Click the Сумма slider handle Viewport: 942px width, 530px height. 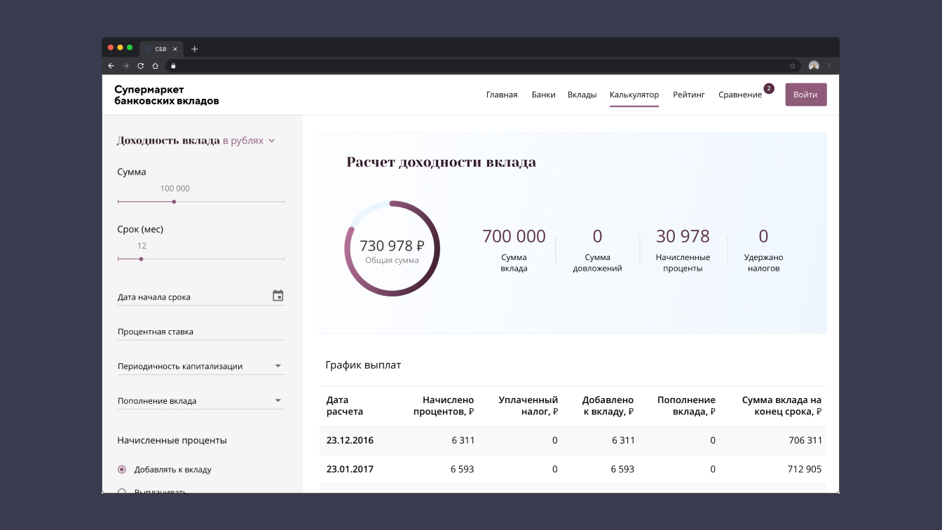(174, 202)
